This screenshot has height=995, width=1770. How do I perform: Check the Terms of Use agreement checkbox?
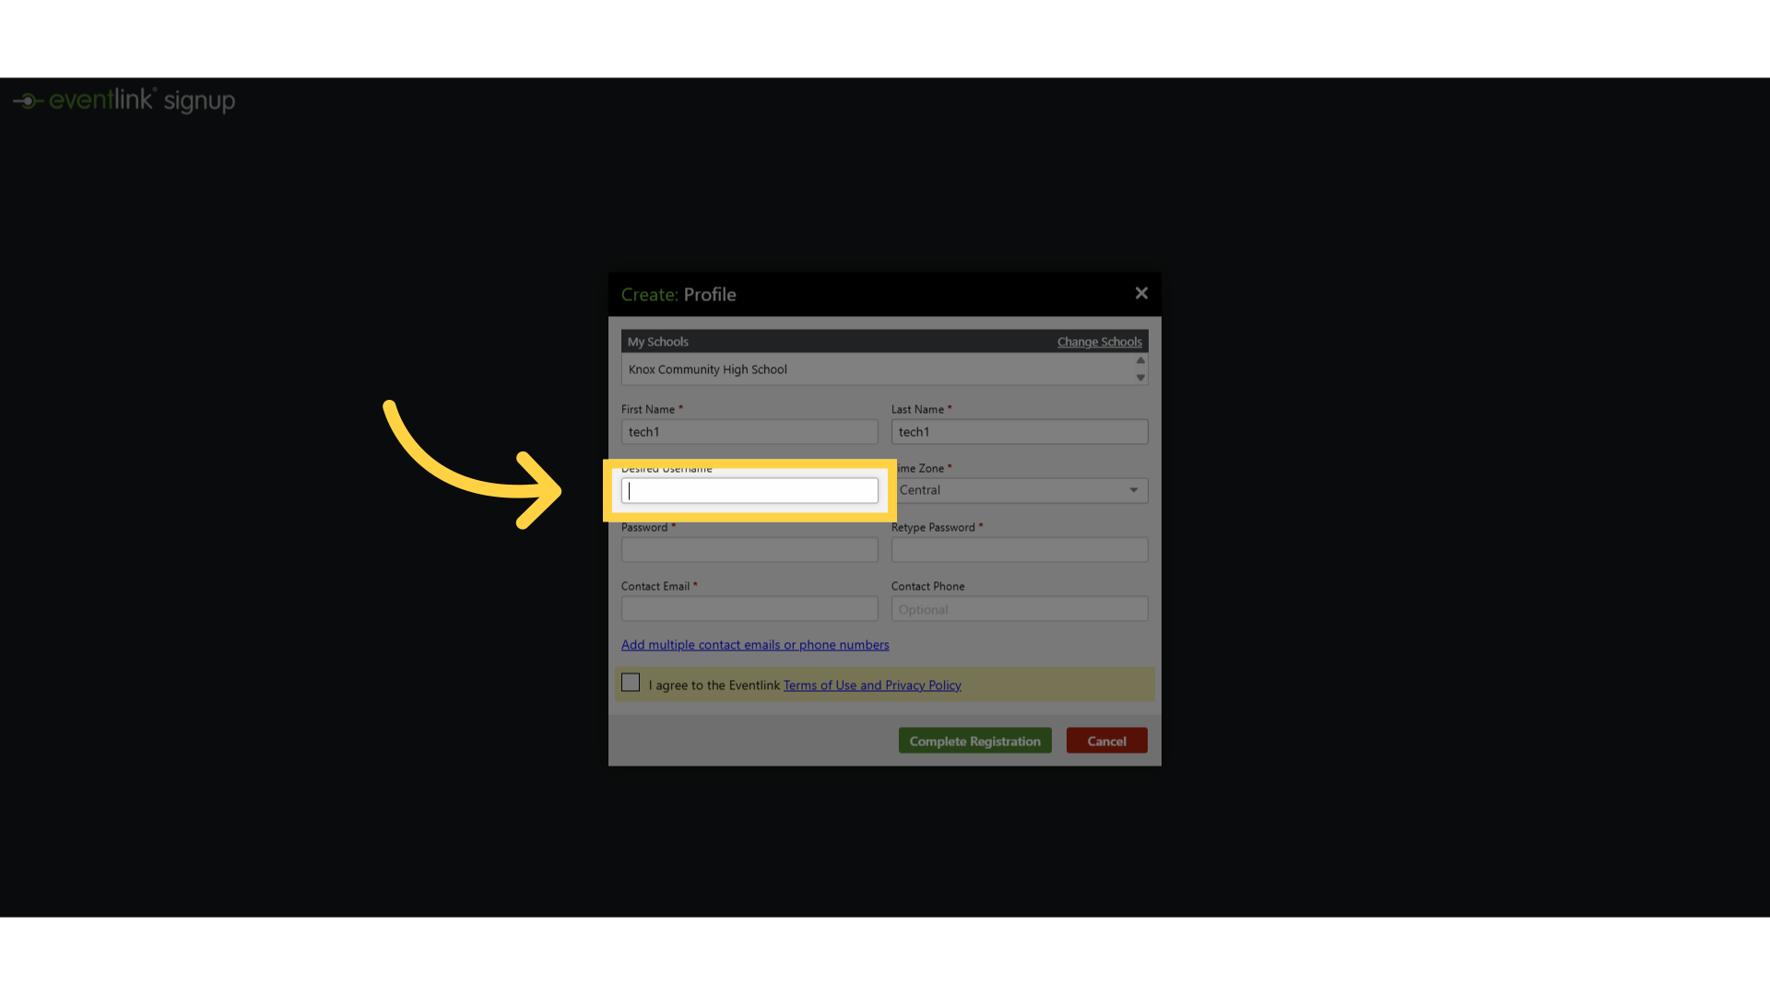pos(631,683)
